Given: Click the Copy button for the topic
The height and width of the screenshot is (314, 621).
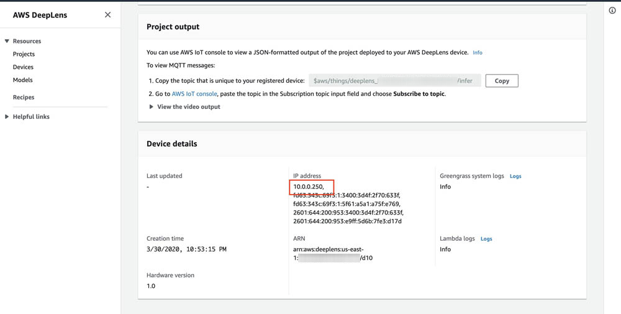Looking at the screenshot, I should pos(502,80).
